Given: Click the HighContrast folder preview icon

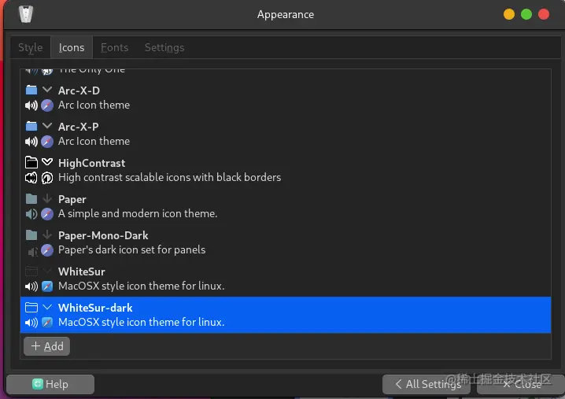Looking at the screenshot, I should pyautogui.click(x=31, y=162).
